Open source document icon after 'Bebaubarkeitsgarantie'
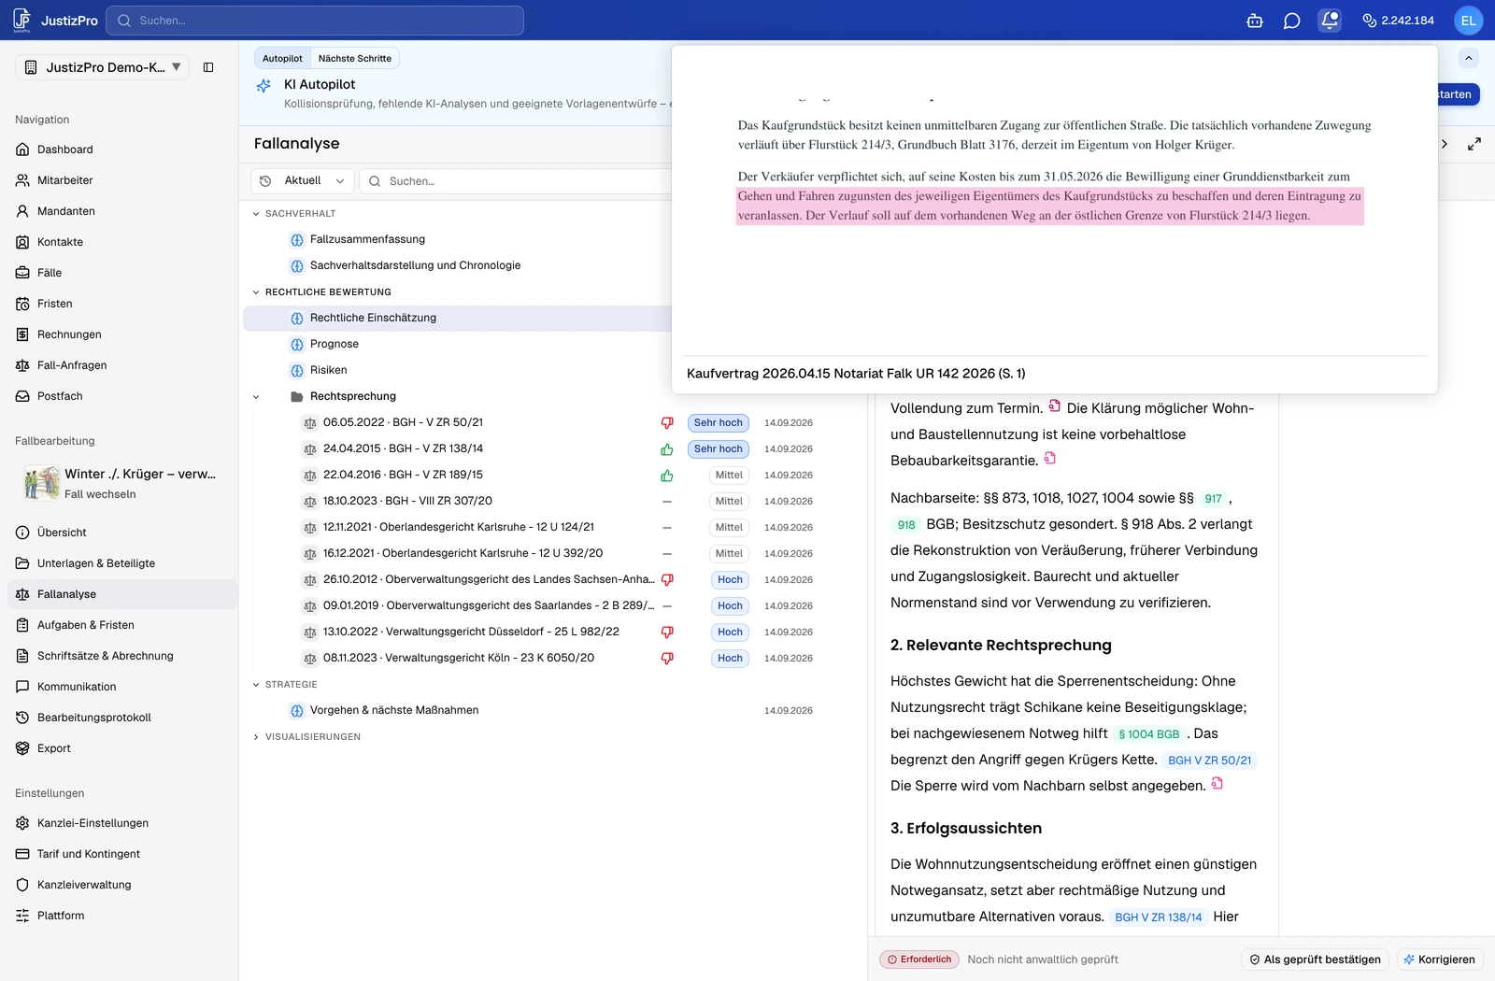 click(x=1050, y=458)
